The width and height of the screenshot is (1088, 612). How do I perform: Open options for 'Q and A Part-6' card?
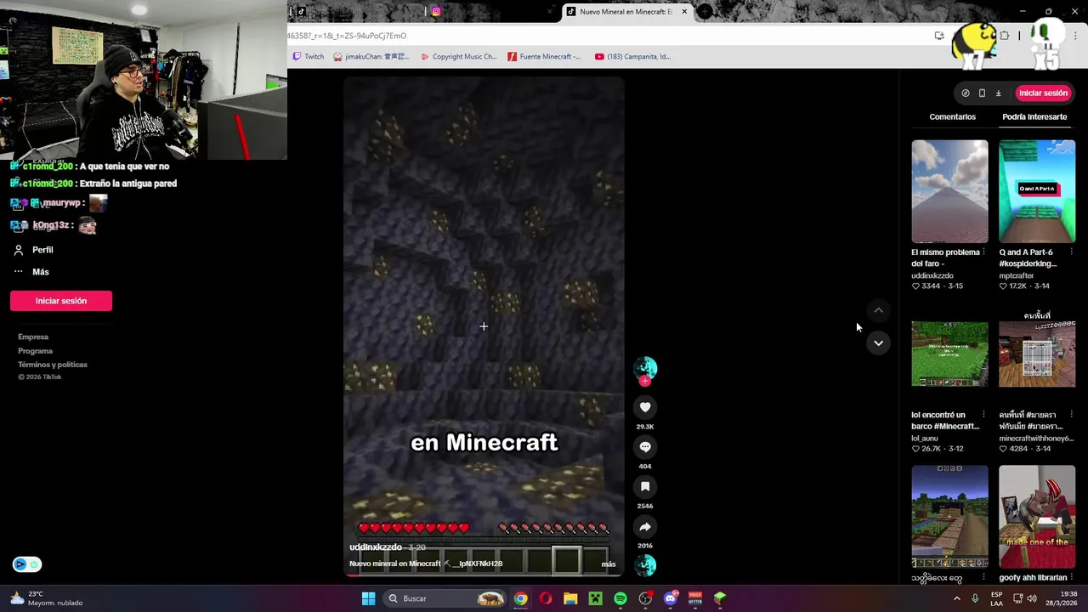tap(1071, 252)
